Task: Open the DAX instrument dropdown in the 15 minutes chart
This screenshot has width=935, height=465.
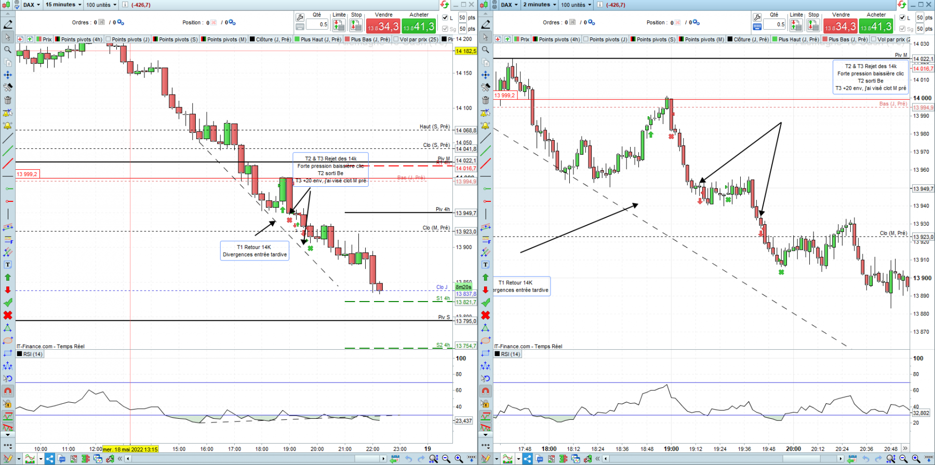Action: pyautogui.click(x=32, y=5)
